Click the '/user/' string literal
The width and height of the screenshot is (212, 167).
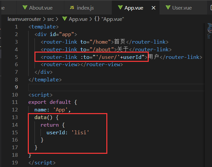coord(108,57)
